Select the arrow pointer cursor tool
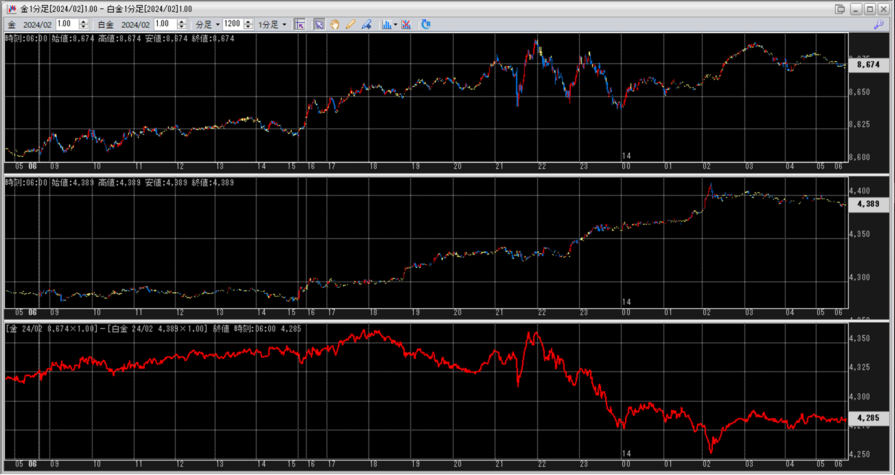The image size is (895, 475). [x=319, y=25]
